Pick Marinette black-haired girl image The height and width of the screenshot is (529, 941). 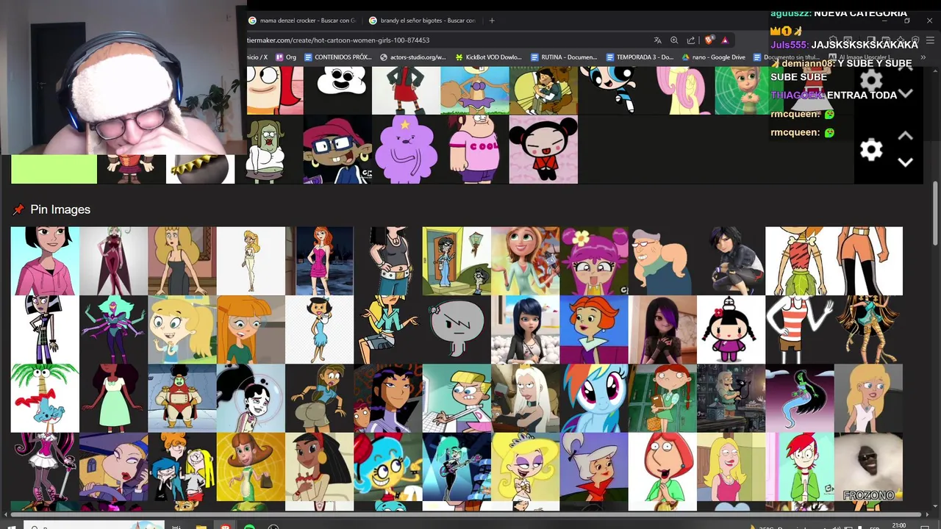pos(525,330)
